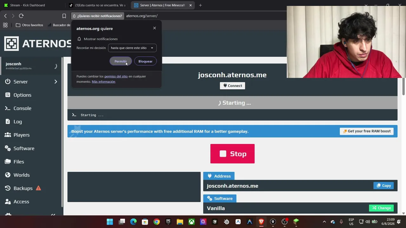Image resolution: width=406 pixels, height=228 pixels.
Task: Click the Change software button
Action: (381, 208)
